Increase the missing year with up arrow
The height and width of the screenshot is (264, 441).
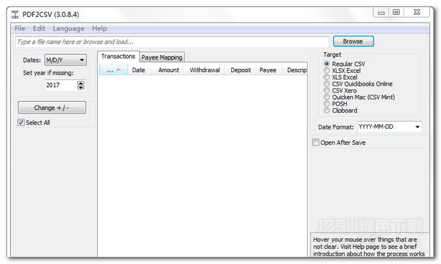(80, 83)
